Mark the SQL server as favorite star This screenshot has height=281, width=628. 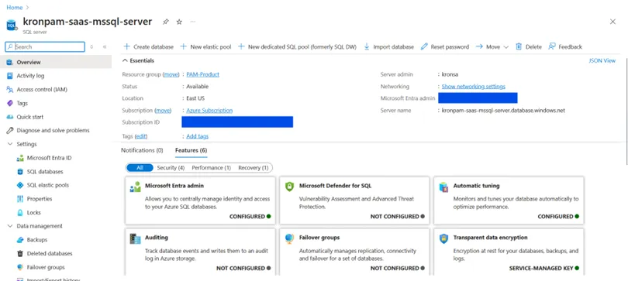[179, 22]
